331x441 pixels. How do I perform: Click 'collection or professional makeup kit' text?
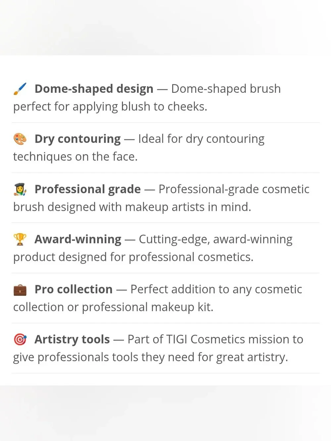click(113, 307)
